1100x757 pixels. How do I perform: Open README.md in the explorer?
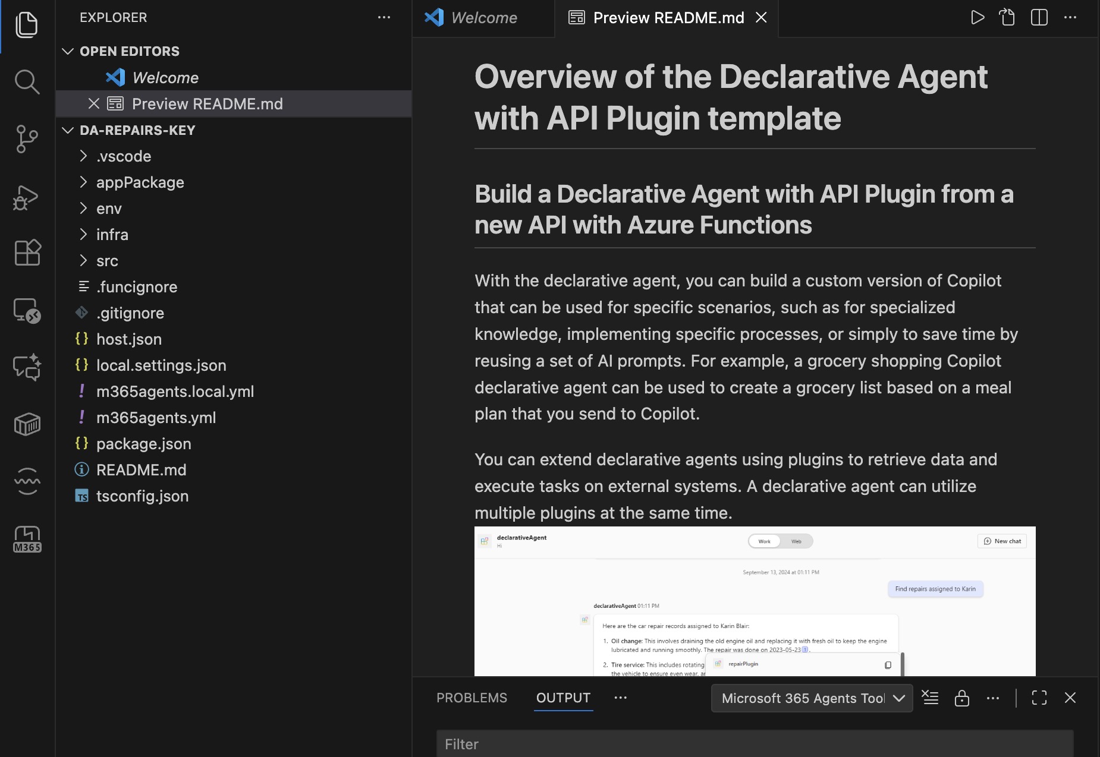(x=234, y=470)
